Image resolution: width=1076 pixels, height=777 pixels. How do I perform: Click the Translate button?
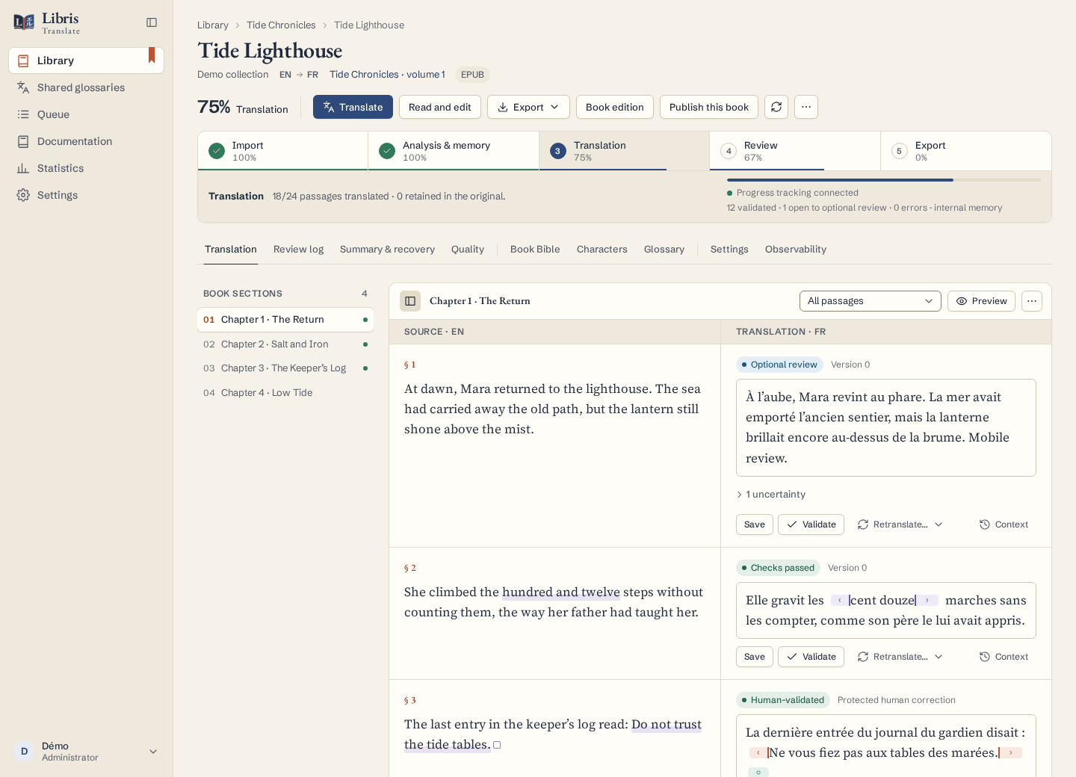click(x=353, y=107)
